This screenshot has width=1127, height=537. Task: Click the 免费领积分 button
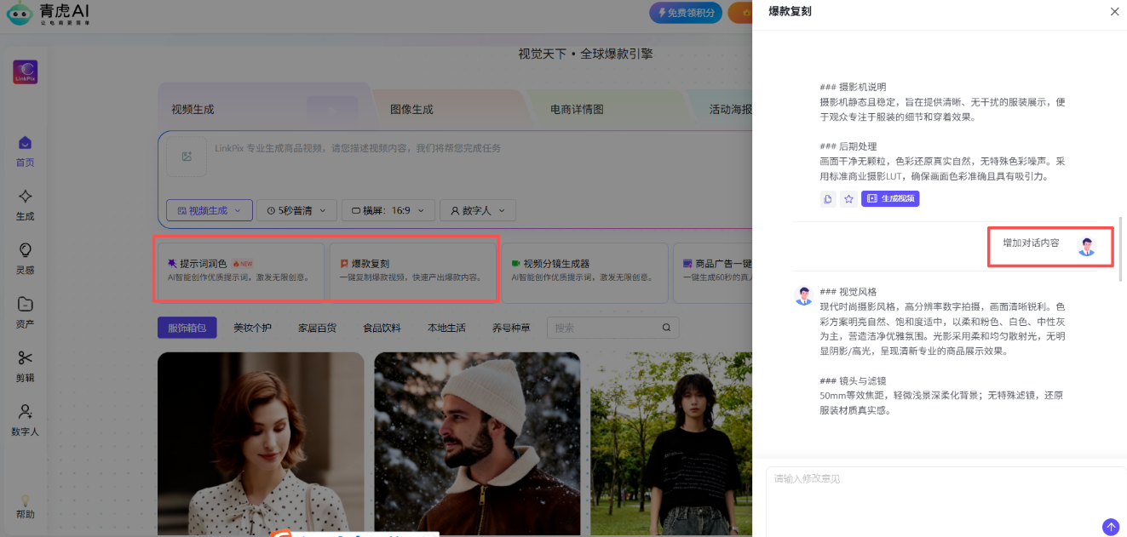pyautogui.click(x=685, y=13)
